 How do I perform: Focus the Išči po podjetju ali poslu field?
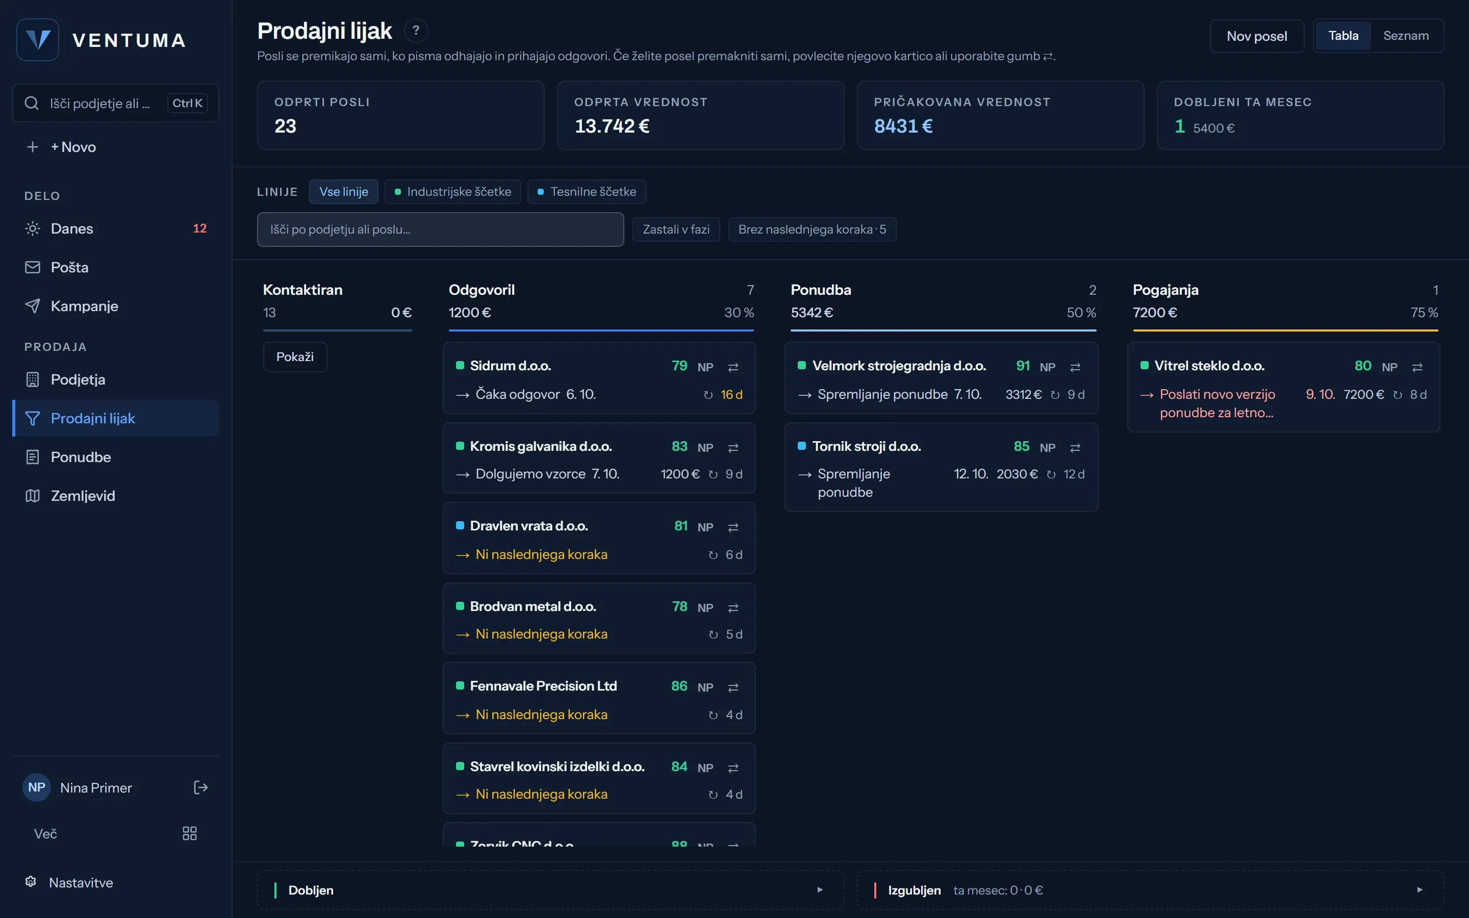[x=440, y=229]
